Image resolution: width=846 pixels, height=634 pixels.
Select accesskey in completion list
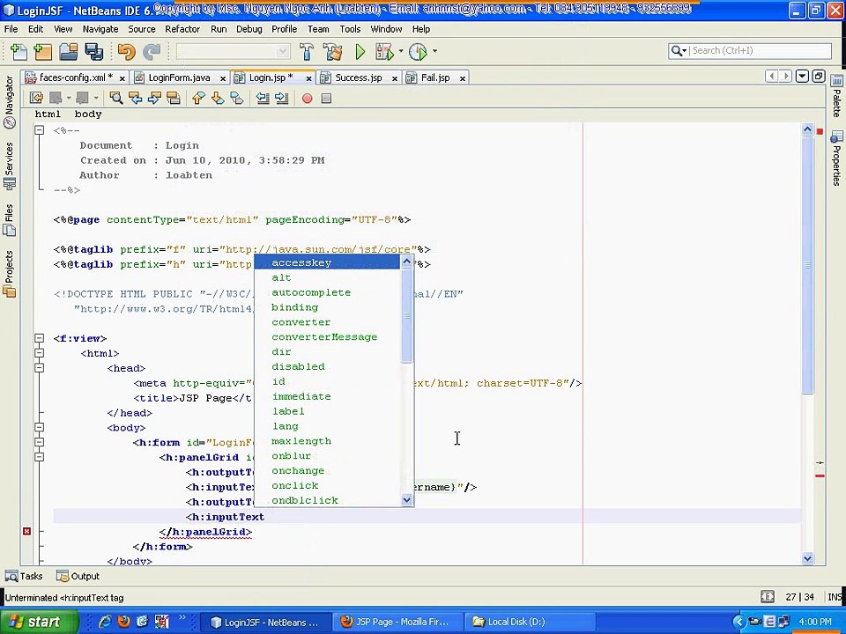(327, 262)
